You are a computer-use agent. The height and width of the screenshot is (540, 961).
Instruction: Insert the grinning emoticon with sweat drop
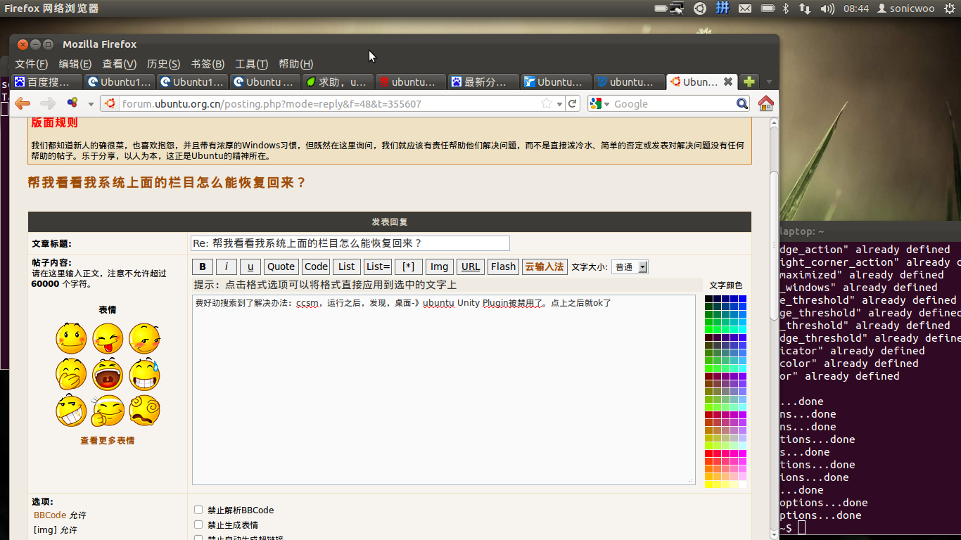pos(144,375)
